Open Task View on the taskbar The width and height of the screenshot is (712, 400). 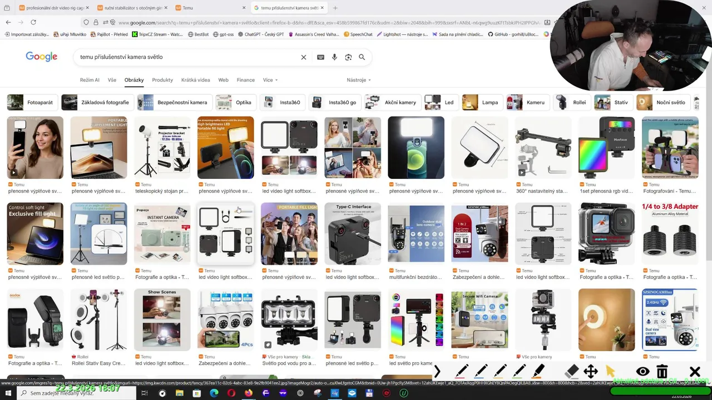point(144,393)
